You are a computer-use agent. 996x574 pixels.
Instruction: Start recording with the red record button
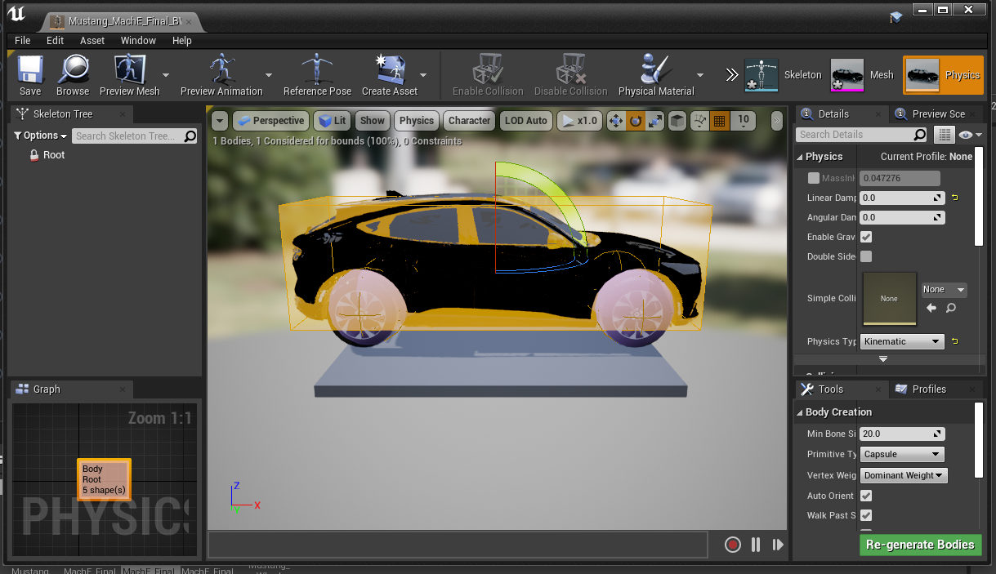coord(733,545)
